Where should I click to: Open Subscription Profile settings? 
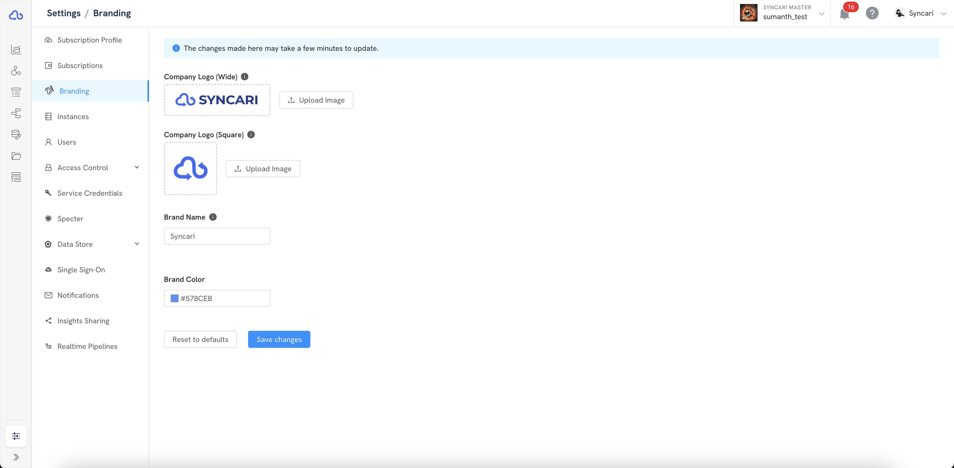click(90, 40)
